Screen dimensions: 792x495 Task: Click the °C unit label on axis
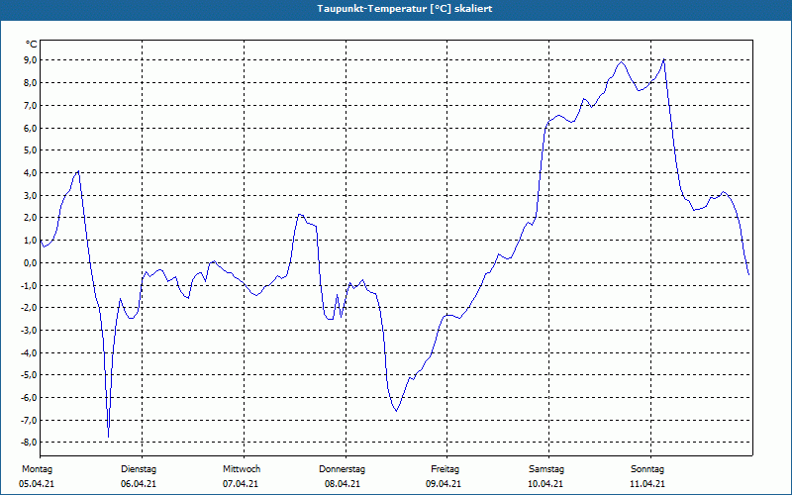coord(32,45)
